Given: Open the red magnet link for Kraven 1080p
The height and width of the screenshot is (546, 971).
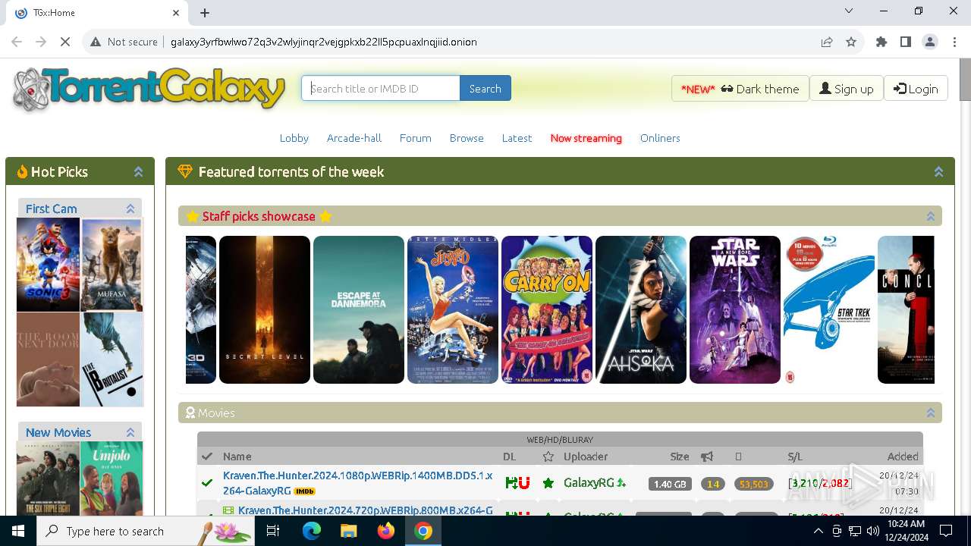Looking at the screenshot, I should point(523,483).
